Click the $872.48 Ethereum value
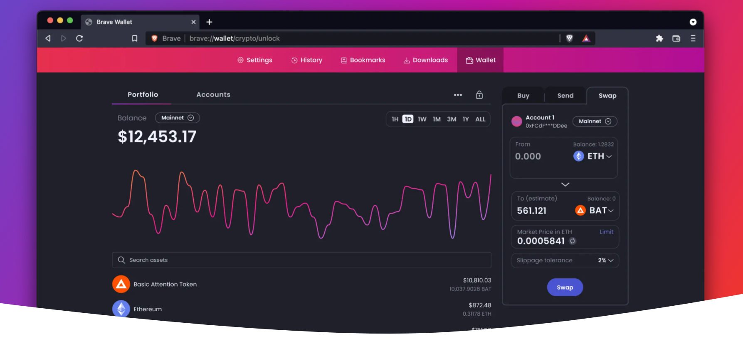The image size is (743, 346). pyautogui.click(x=480, y=305)
